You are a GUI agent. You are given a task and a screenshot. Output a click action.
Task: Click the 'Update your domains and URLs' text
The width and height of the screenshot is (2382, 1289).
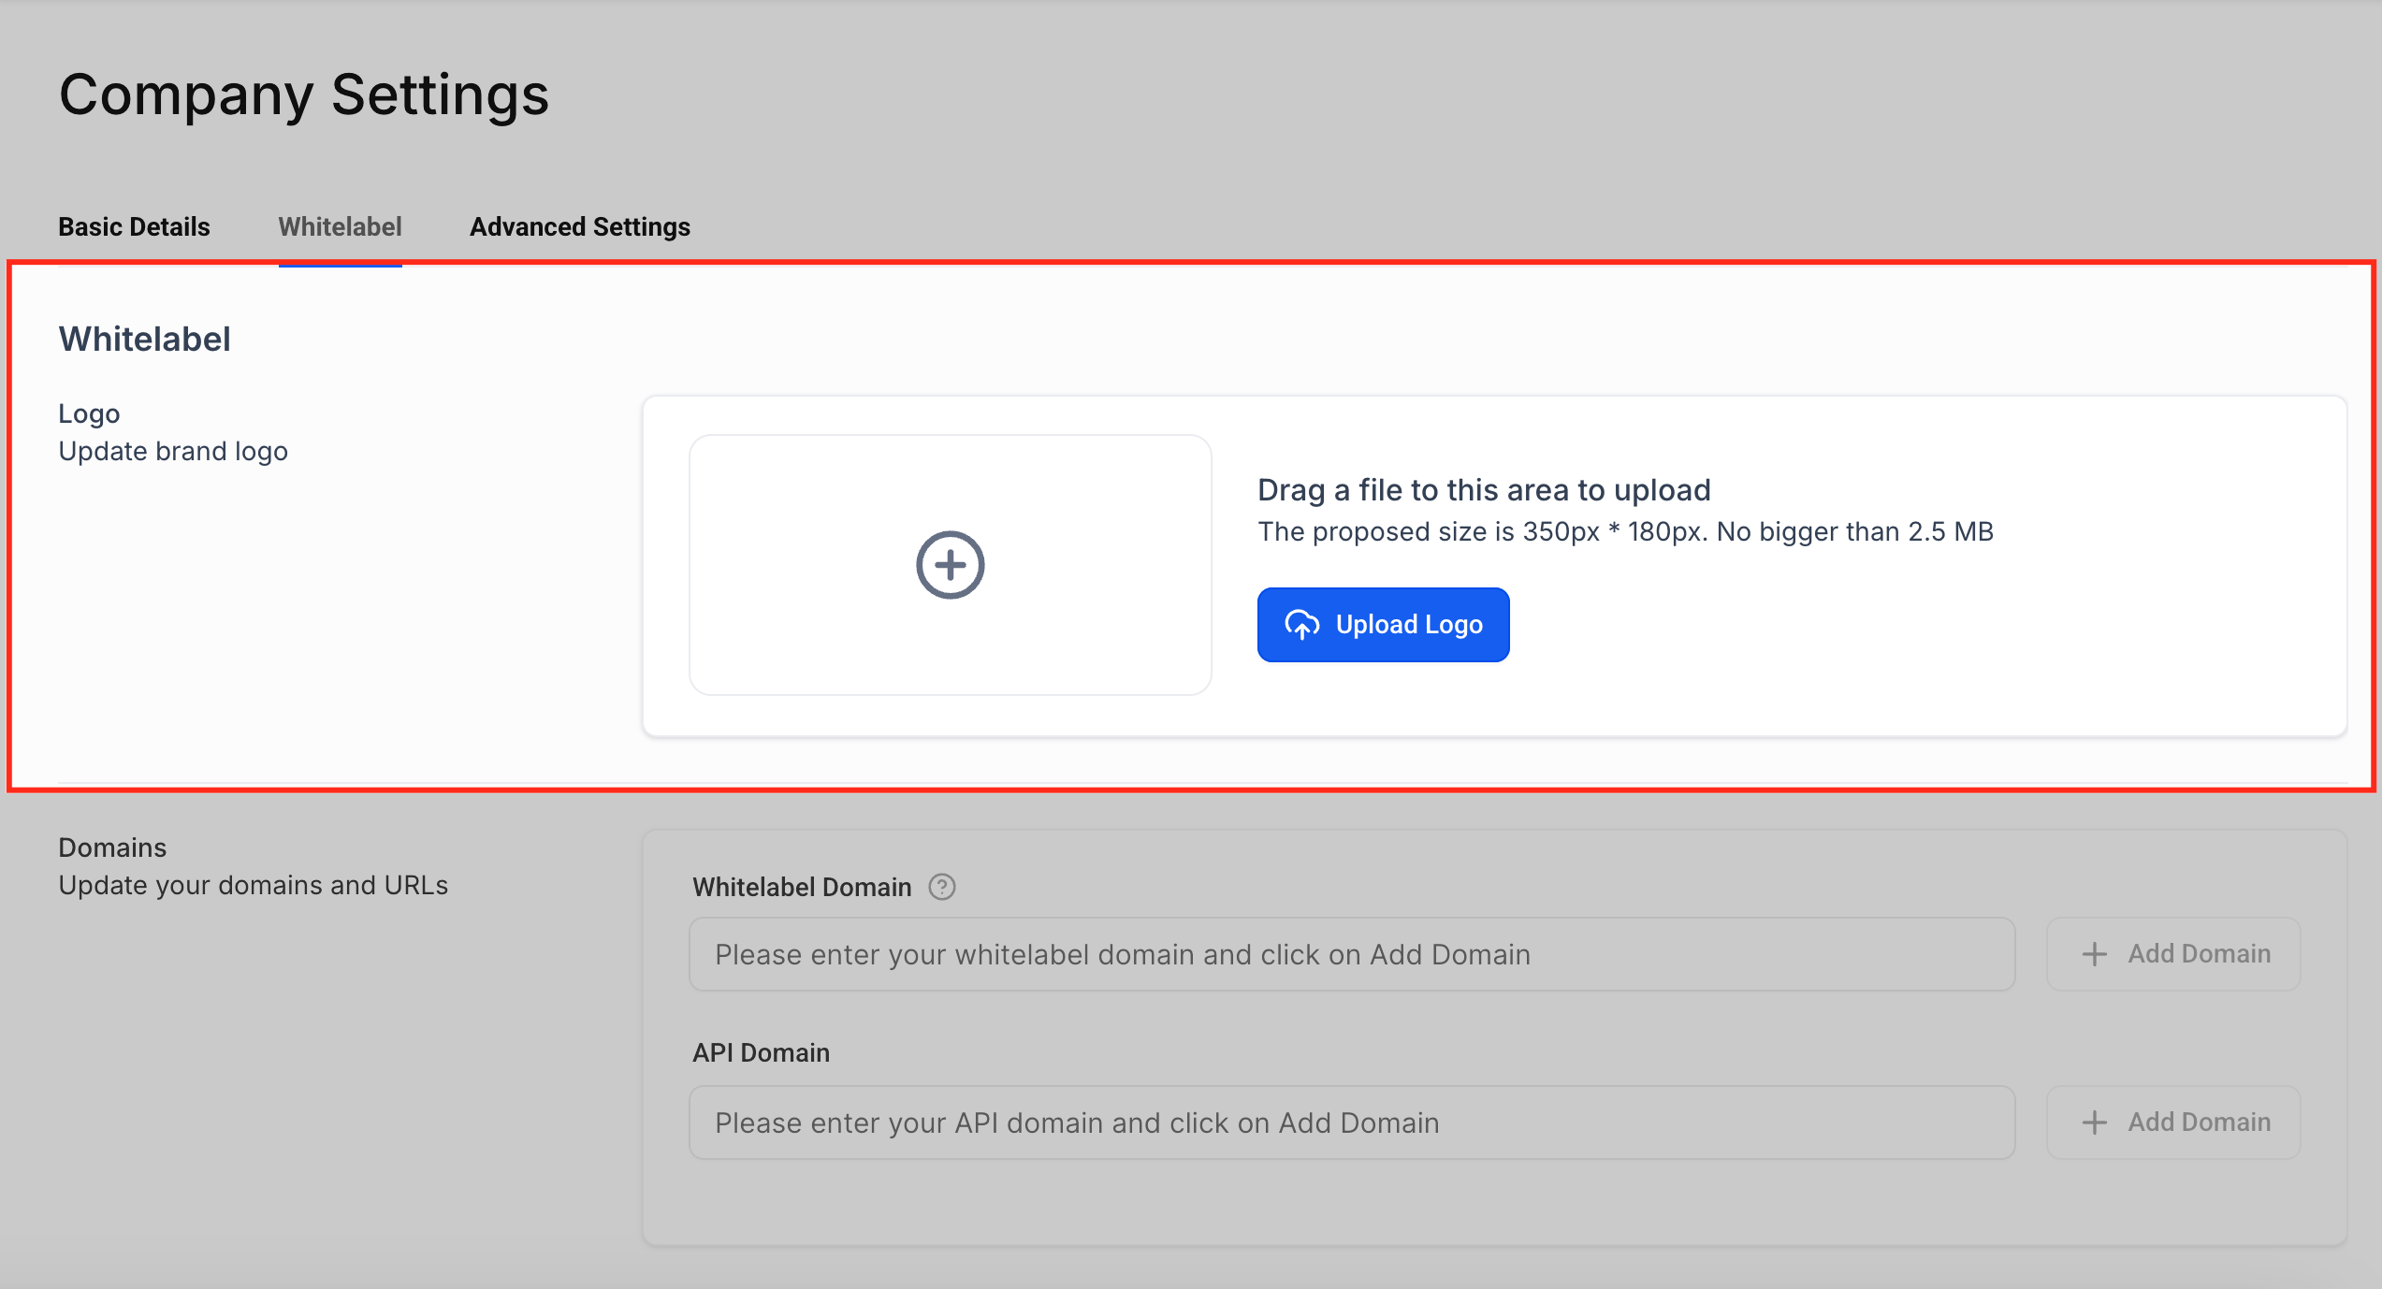(253, 885)
